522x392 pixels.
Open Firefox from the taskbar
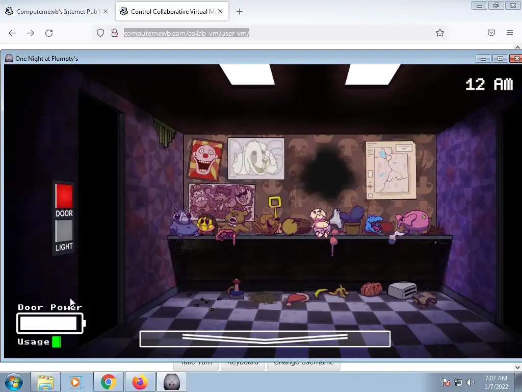click(140, 382)
